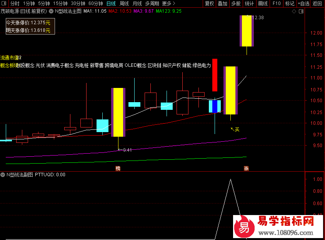The height and width of the screenshot is (240, 325).
Task: Click the diamond icon atop main chart
Action: coord(294,12)
